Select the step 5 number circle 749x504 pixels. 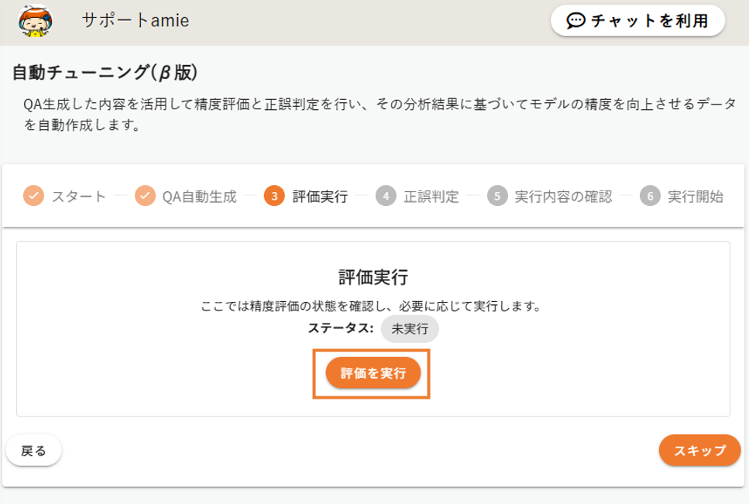496,196
